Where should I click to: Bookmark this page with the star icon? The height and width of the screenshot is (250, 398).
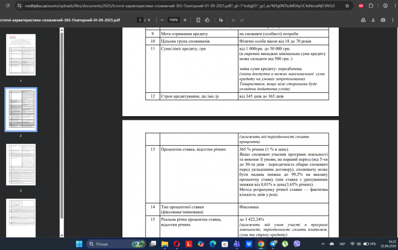(x=347, y=6)
